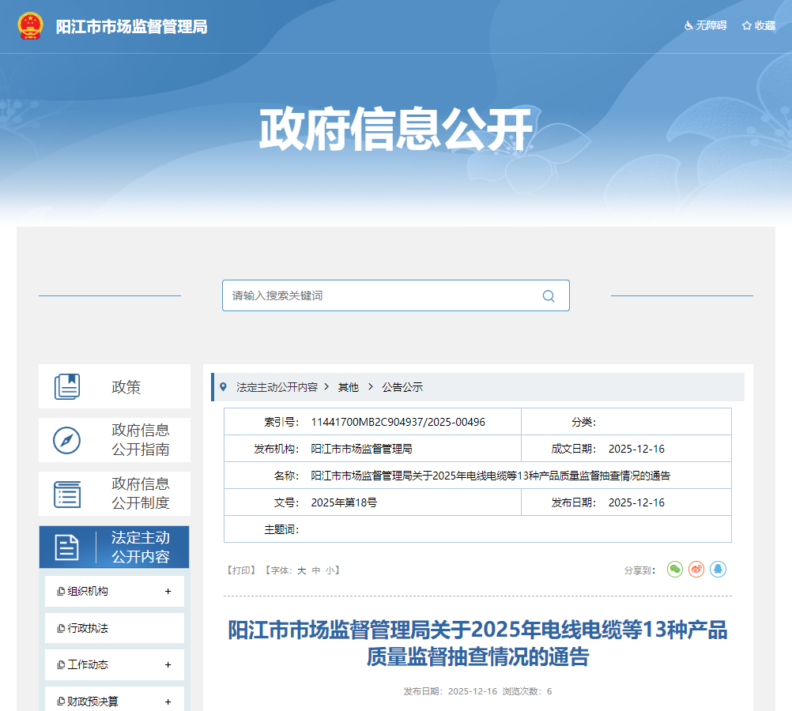Set font size to large (大)
The width and height of the screenshot is (792, 711).
(301, 570)
